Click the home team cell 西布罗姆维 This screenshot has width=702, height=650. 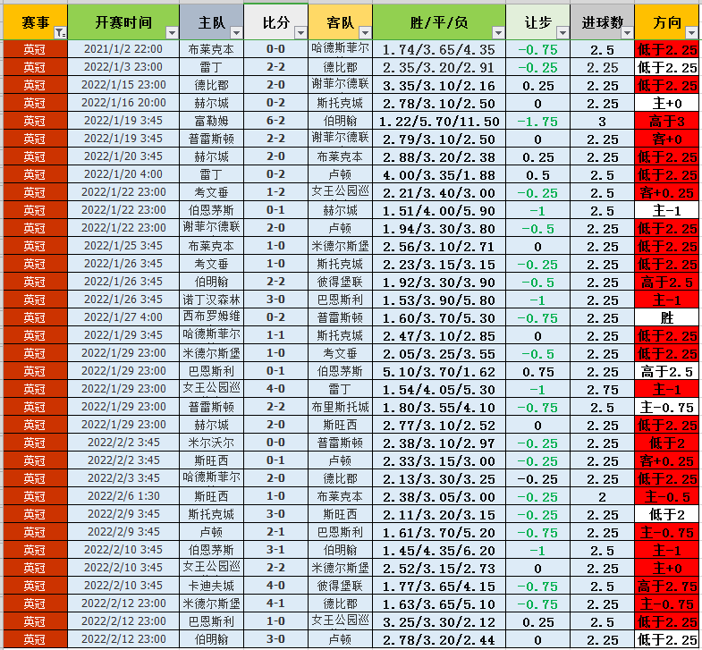pyautogui.click(x=211, y=317)
